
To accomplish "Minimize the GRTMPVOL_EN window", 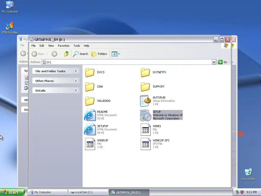I will click(x=216, y=40).
